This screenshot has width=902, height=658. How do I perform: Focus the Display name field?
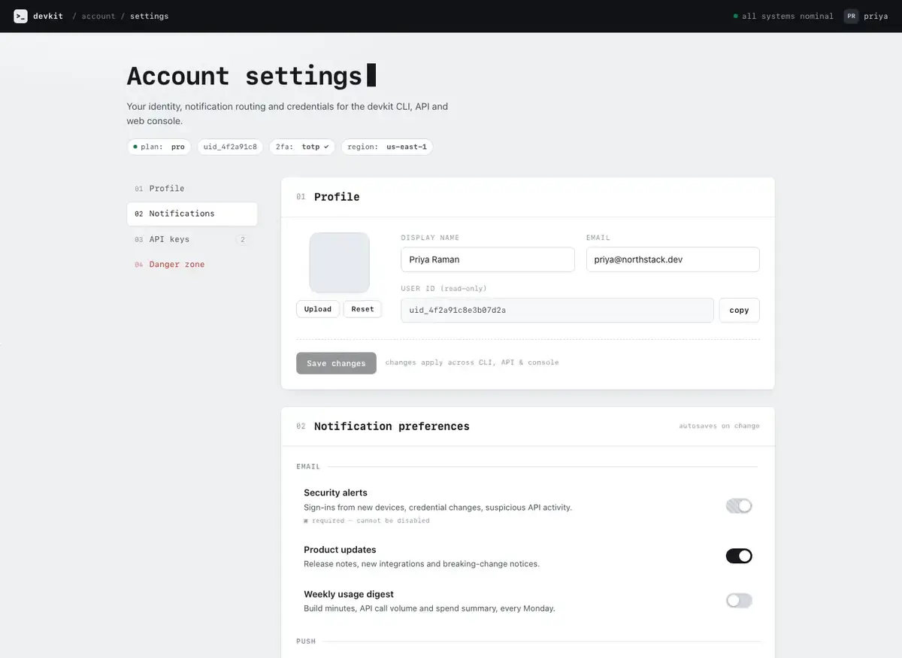coord(488,259)
